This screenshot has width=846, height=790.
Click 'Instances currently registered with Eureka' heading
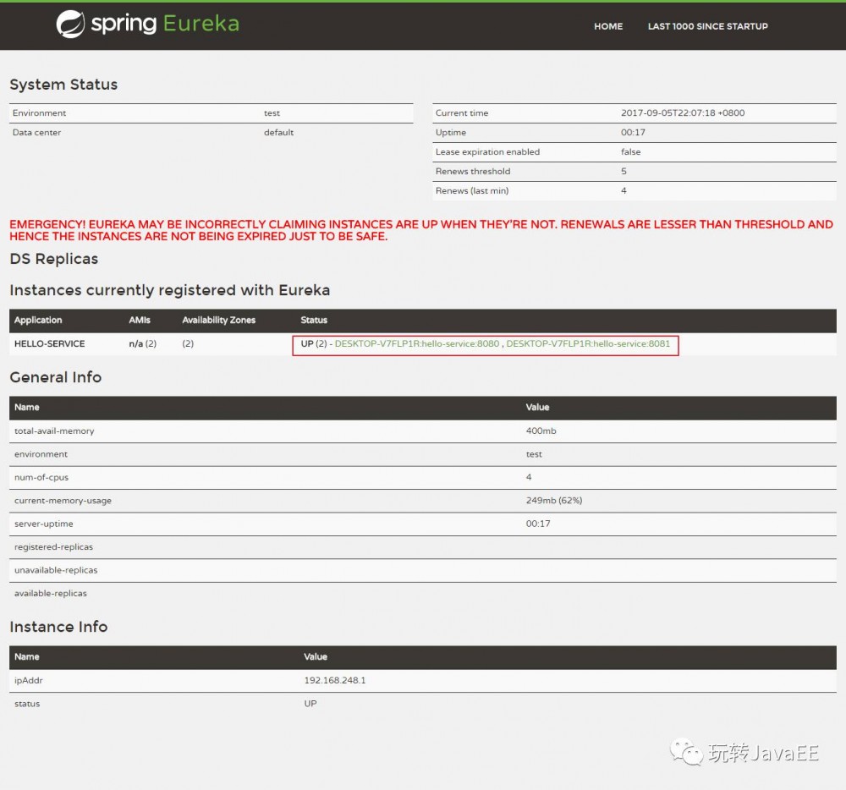point(169,290)
